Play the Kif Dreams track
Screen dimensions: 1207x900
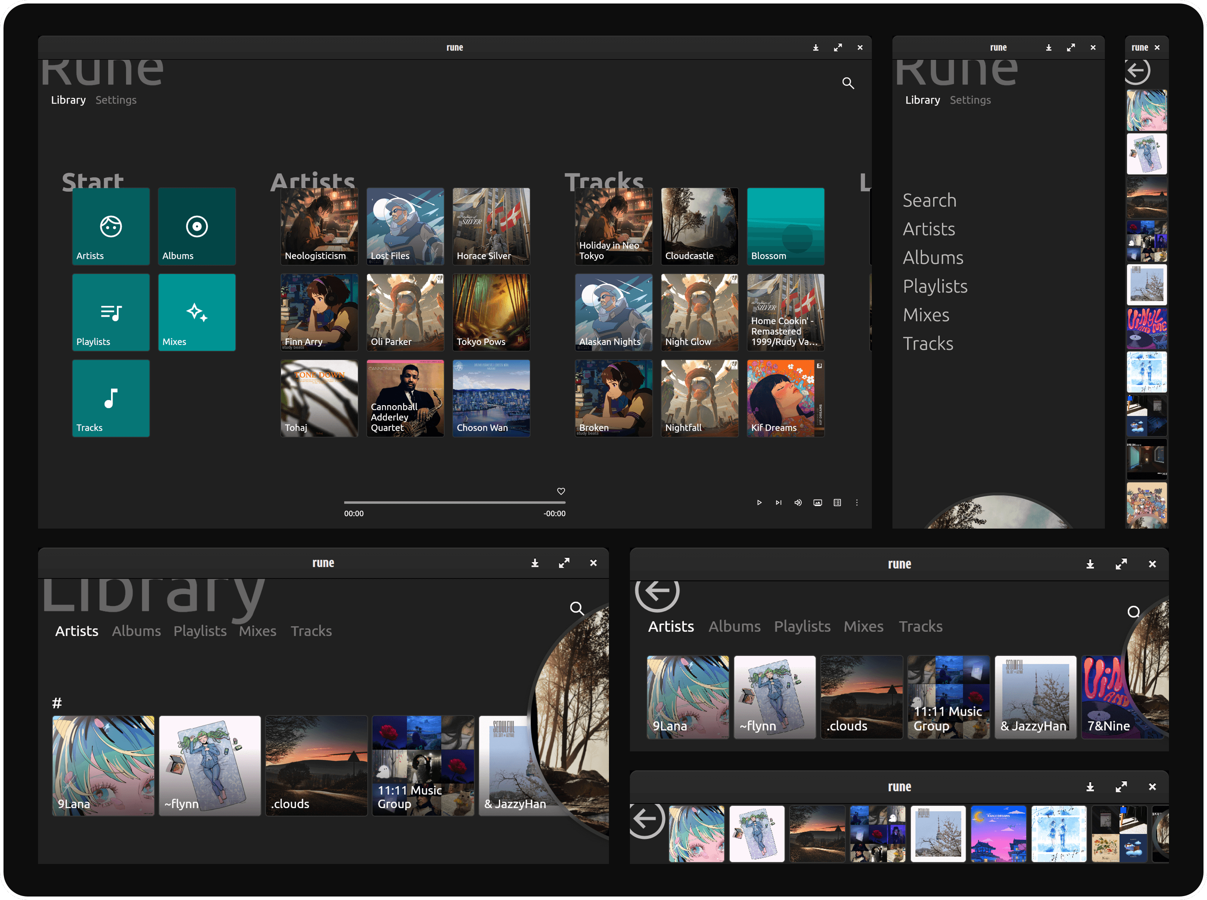tap(786, 398)
